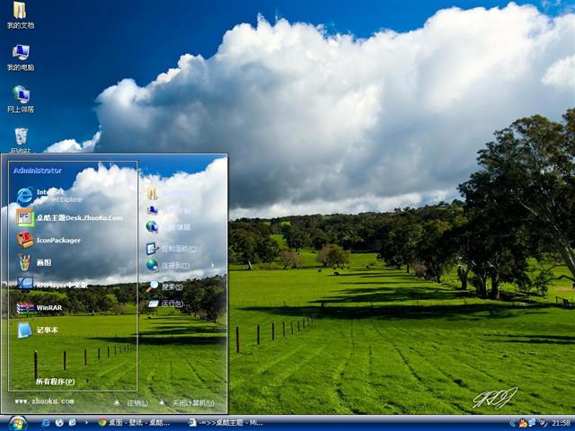This screenshot has width=575, height=431.
Task: Open the Recycle Bin desktop icon
Action: point(21,140)
